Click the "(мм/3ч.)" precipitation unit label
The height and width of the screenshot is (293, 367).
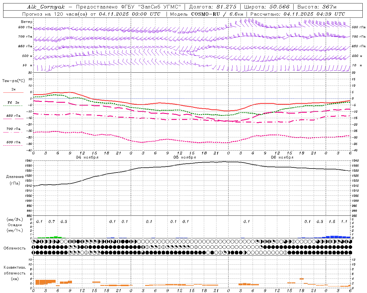(15, 219)
